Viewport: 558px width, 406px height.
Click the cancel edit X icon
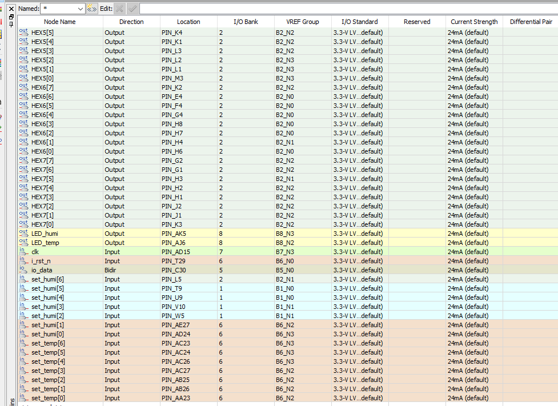(x=120, y=9)
